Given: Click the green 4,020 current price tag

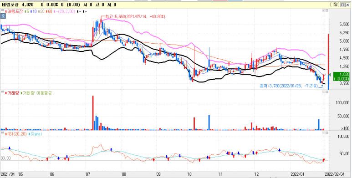Looking at the screenshot, I should click(x=341, y=76).
